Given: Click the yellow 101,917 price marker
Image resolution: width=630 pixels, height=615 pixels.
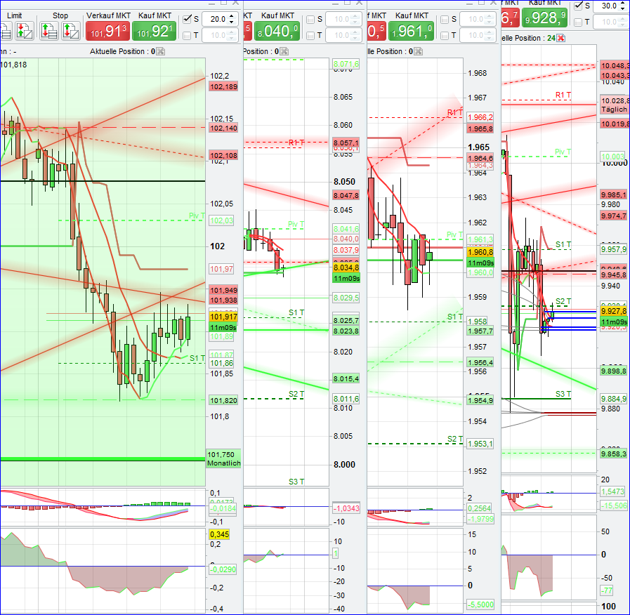Looking at the screenshot, I should tap(222, 315).
